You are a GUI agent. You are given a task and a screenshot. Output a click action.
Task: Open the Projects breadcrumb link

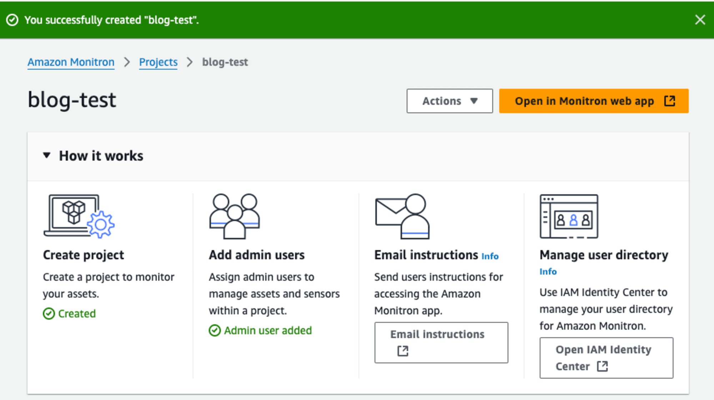pos(158,62)
